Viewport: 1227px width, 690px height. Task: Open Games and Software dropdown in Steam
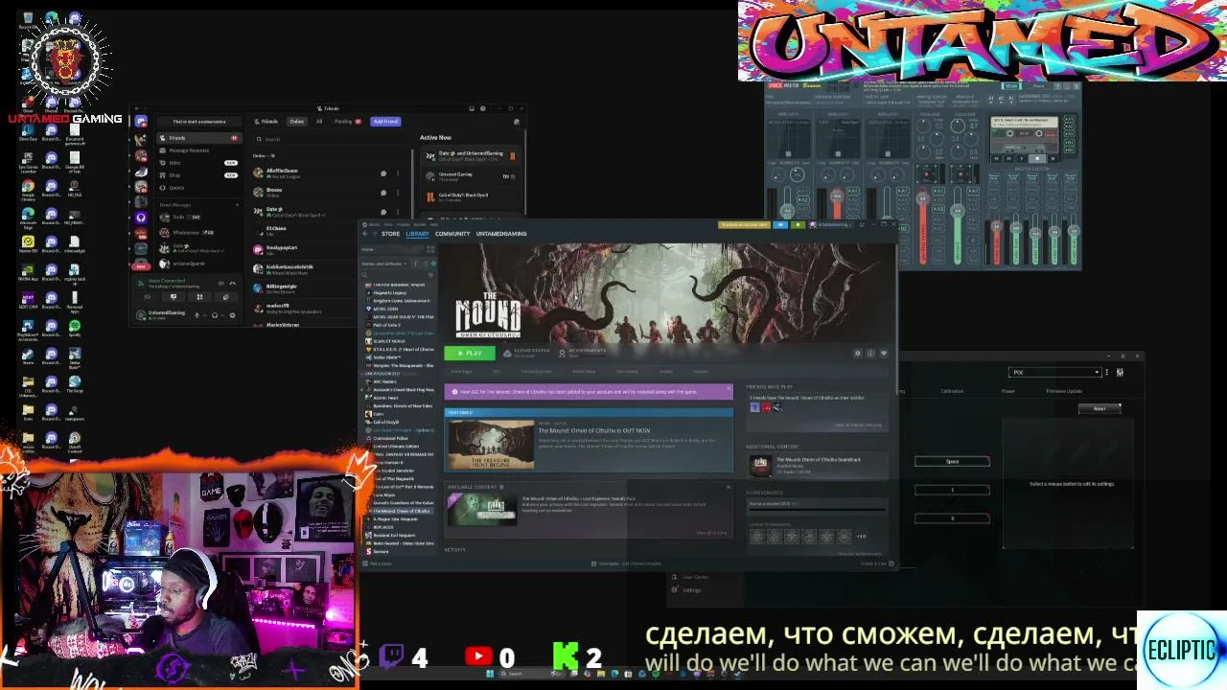(x=385, y=264)
